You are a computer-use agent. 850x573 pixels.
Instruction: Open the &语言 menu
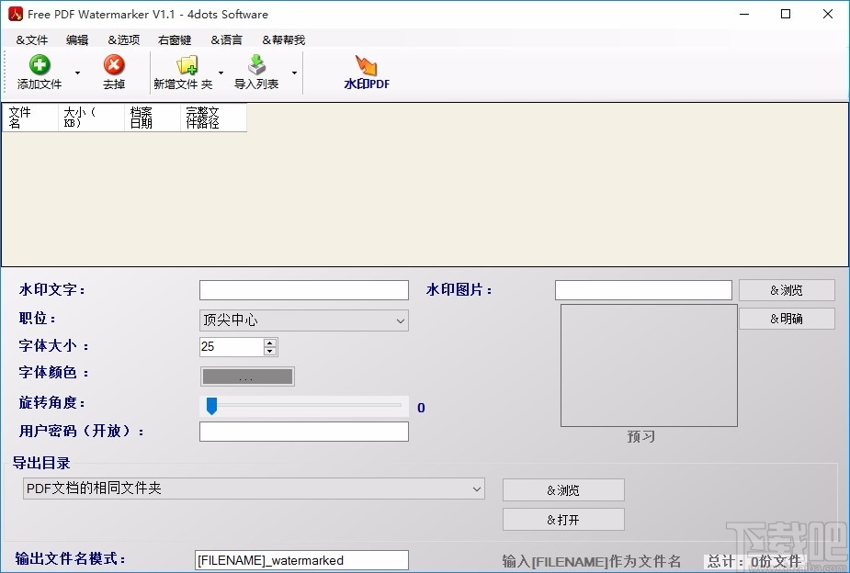[x=226, y=39]
